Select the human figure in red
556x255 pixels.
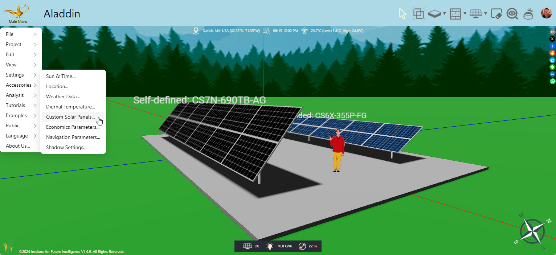[338, 150]
